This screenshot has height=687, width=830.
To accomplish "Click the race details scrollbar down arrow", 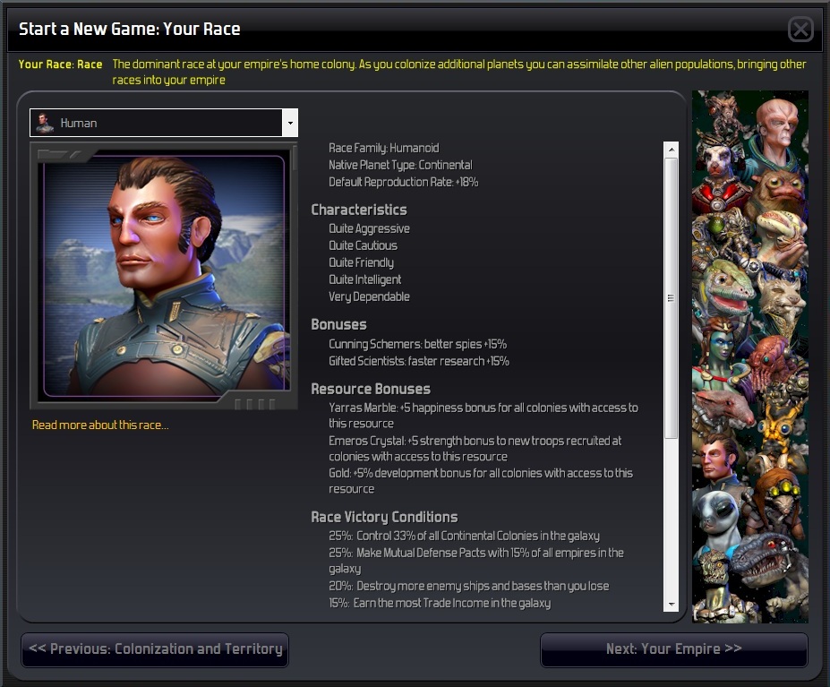I will [x=672, y=605].
